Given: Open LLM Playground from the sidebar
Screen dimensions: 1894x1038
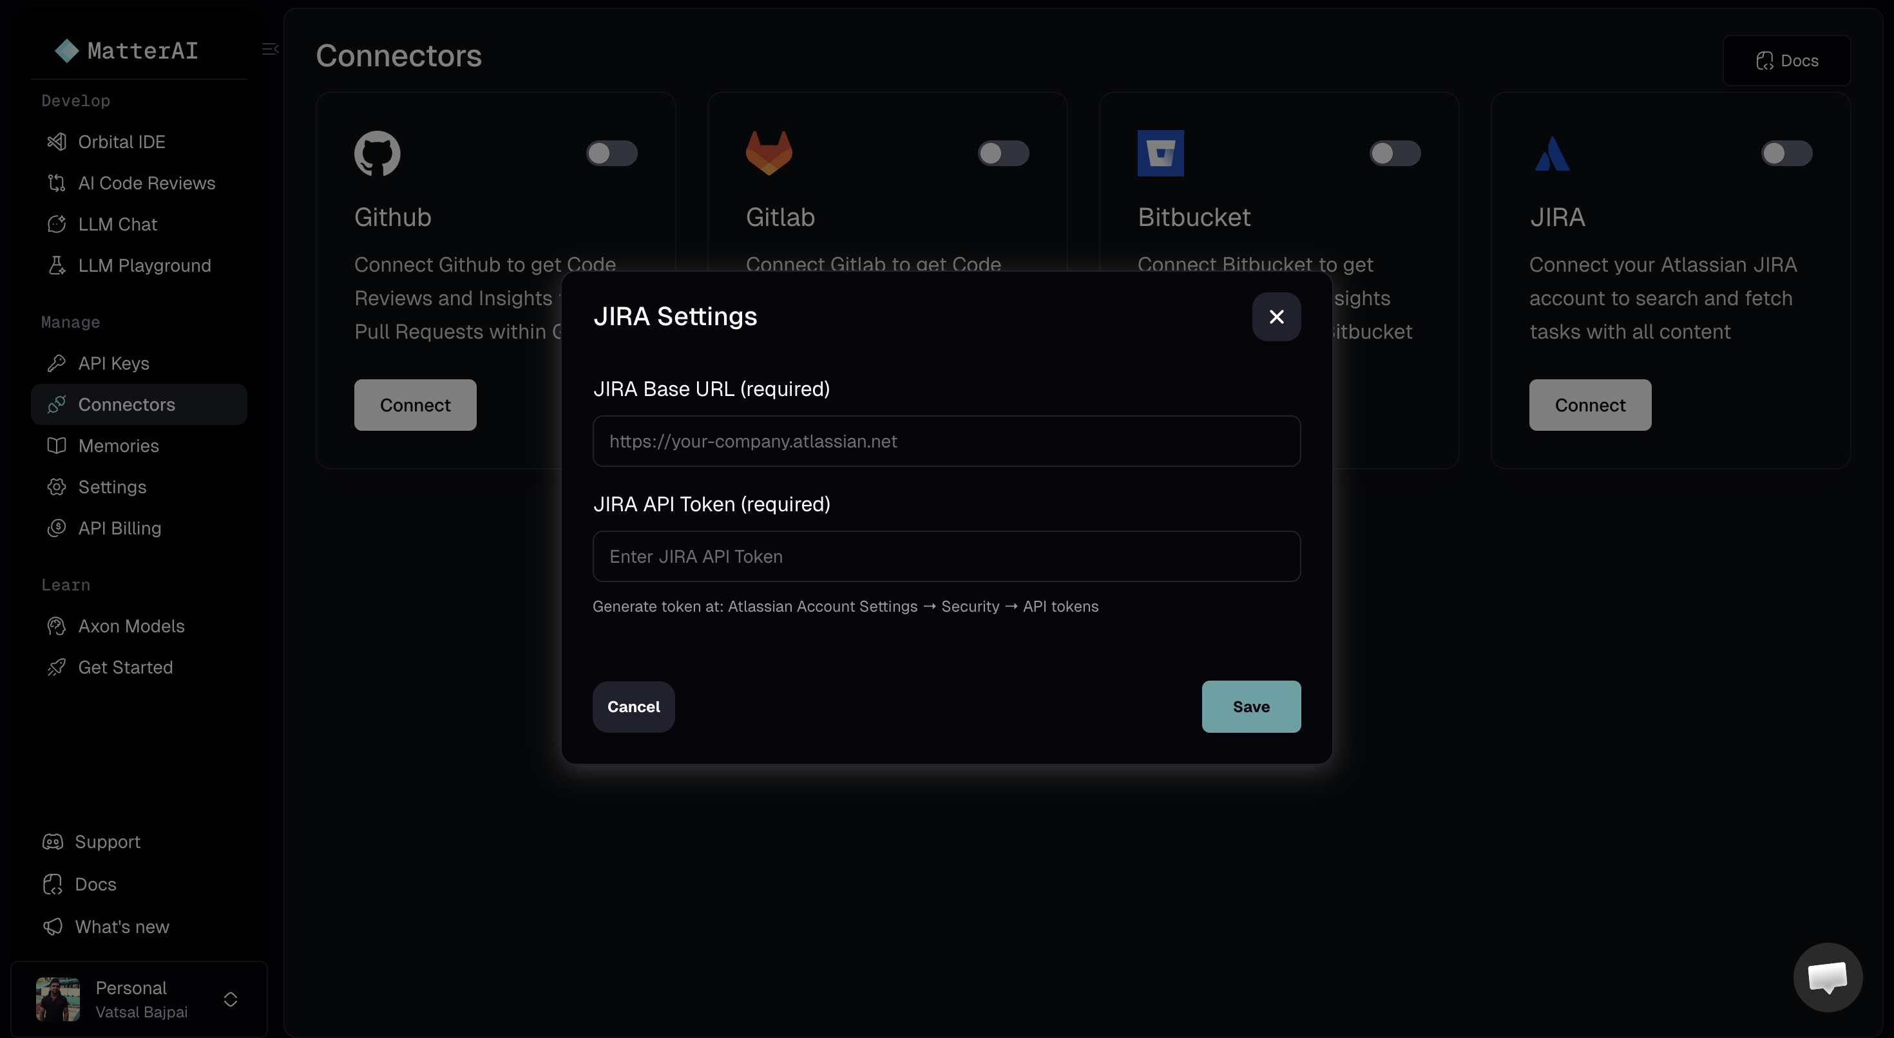Looking at the screenshot, I should (57, 265).
